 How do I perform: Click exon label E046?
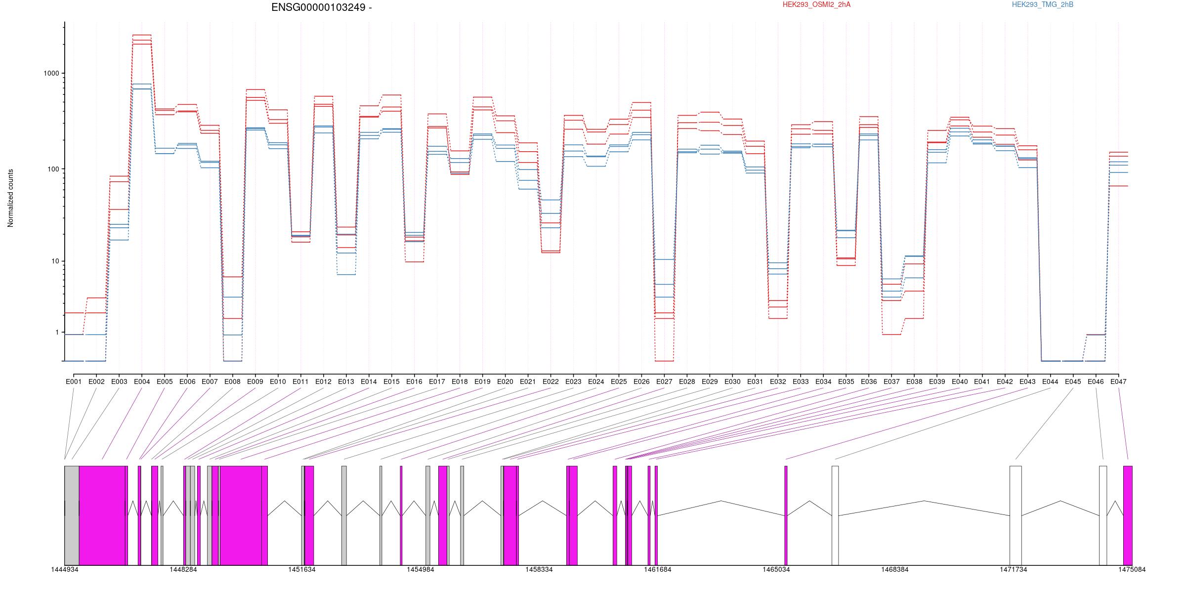click(x=1097, y=381)
